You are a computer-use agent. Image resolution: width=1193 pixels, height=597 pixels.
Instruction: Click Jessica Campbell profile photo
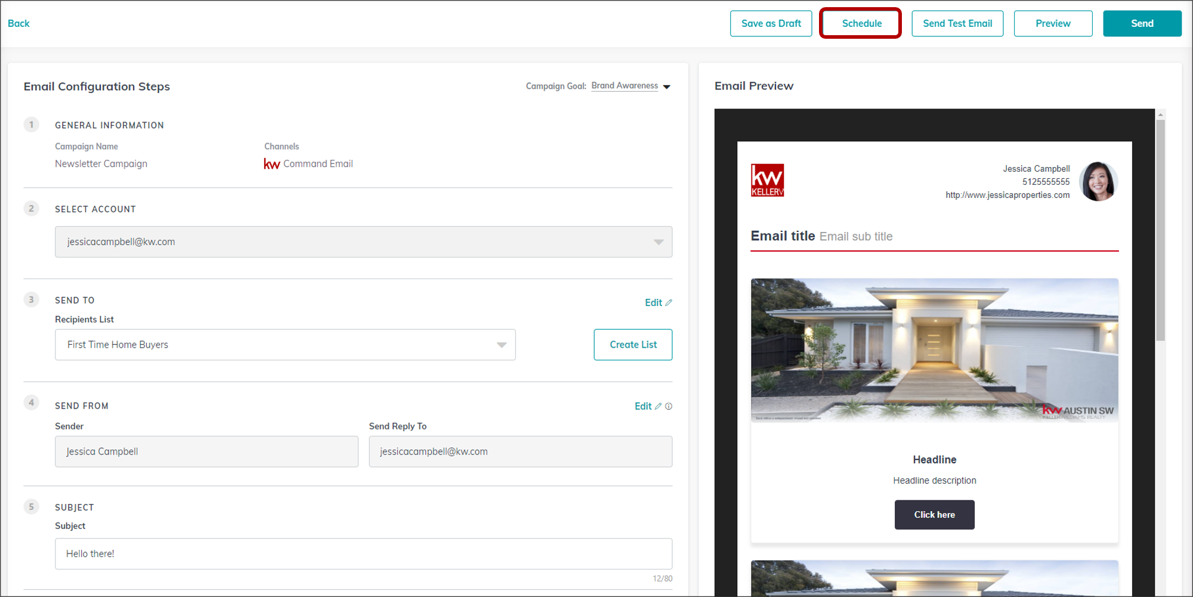1098,181
